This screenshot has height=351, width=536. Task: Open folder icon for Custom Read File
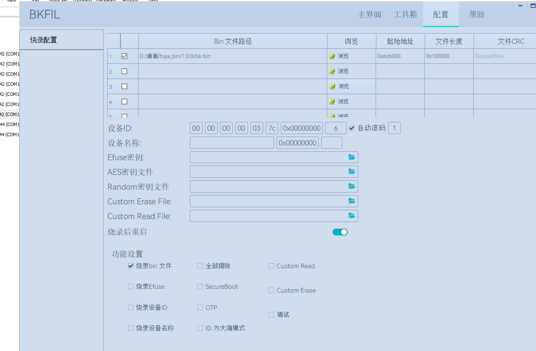pos(352,216)
